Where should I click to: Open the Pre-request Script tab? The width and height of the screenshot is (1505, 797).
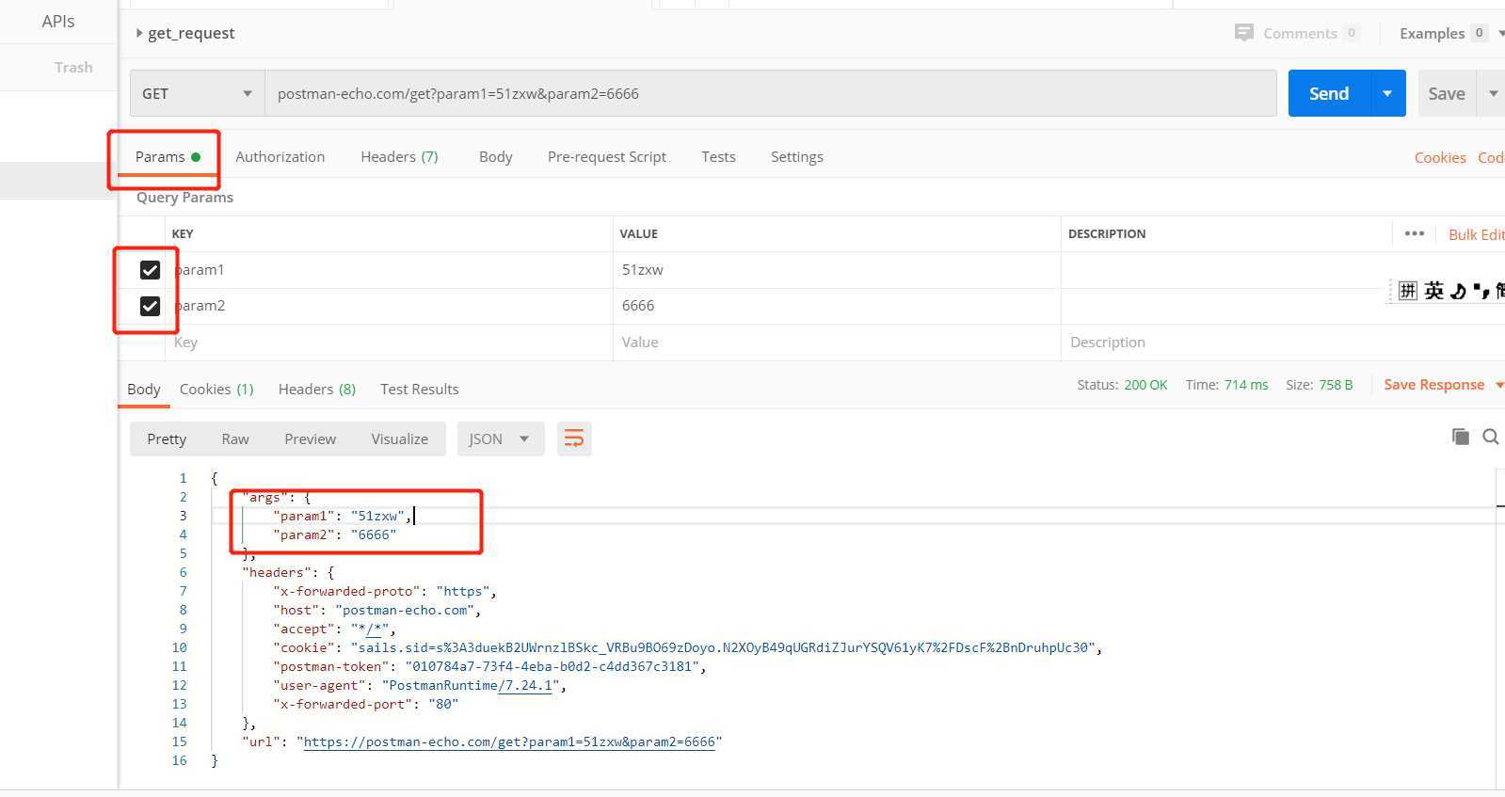coord(607,157)
